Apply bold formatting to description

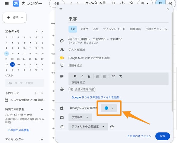coord(75,76)
